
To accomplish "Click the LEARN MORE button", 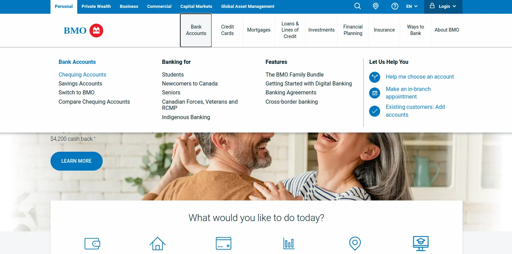I will [x=77, y=161].
